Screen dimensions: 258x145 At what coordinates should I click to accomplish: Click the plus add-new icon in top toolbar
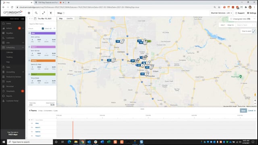pyautogui.click(x=29, y=13)
